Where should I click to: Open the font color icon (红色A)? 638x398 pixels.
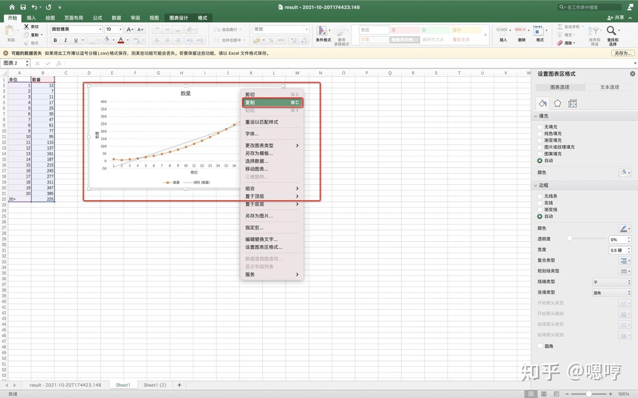(x=121, y=40)
